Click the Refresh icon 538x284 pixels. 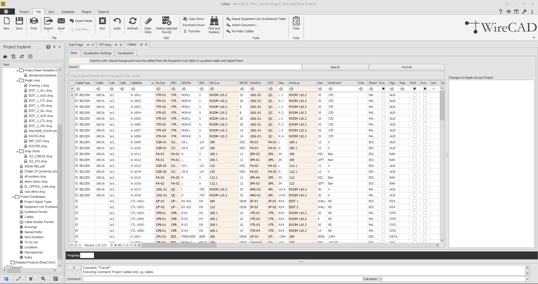tap(133, 21)
